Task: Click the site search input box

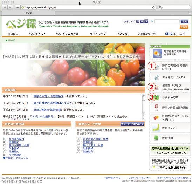Action: (167, 21)
